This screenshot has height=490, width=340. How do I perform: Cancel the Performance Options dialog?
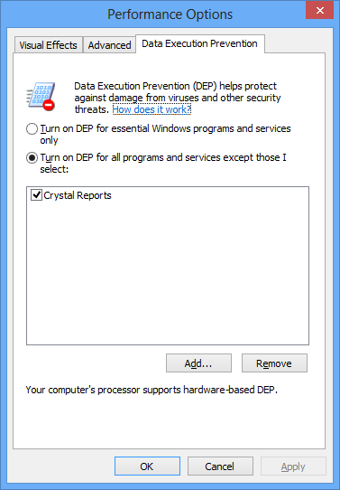pos(220,466)
